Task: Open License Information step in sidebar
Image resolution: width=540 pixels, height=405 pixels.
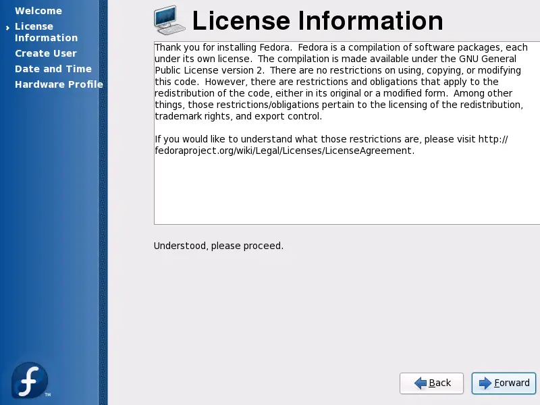Action: 46,32
